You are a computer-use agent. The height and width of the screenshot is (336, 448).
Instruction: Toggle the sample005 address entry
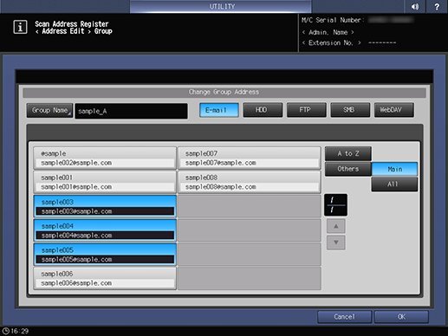coord(105,255)
